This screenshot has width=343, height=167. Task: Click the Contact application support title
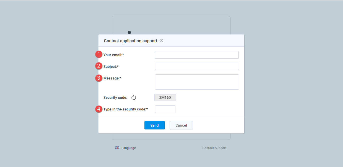point(130,41)
